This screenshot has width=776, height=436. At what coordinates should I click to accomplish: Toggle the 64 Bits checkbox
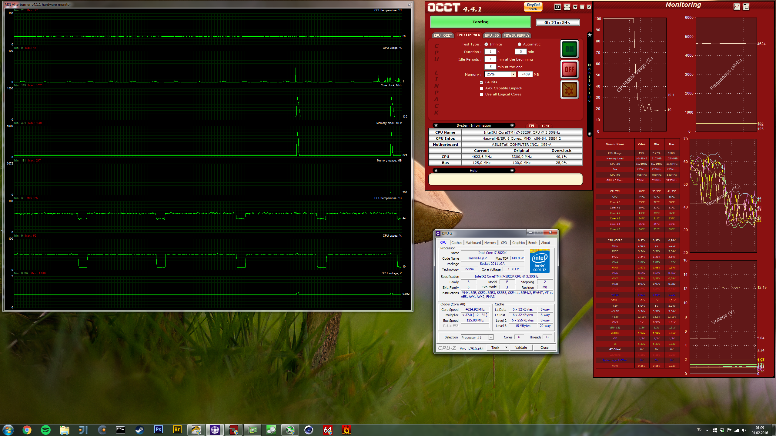tap(481, 82)
